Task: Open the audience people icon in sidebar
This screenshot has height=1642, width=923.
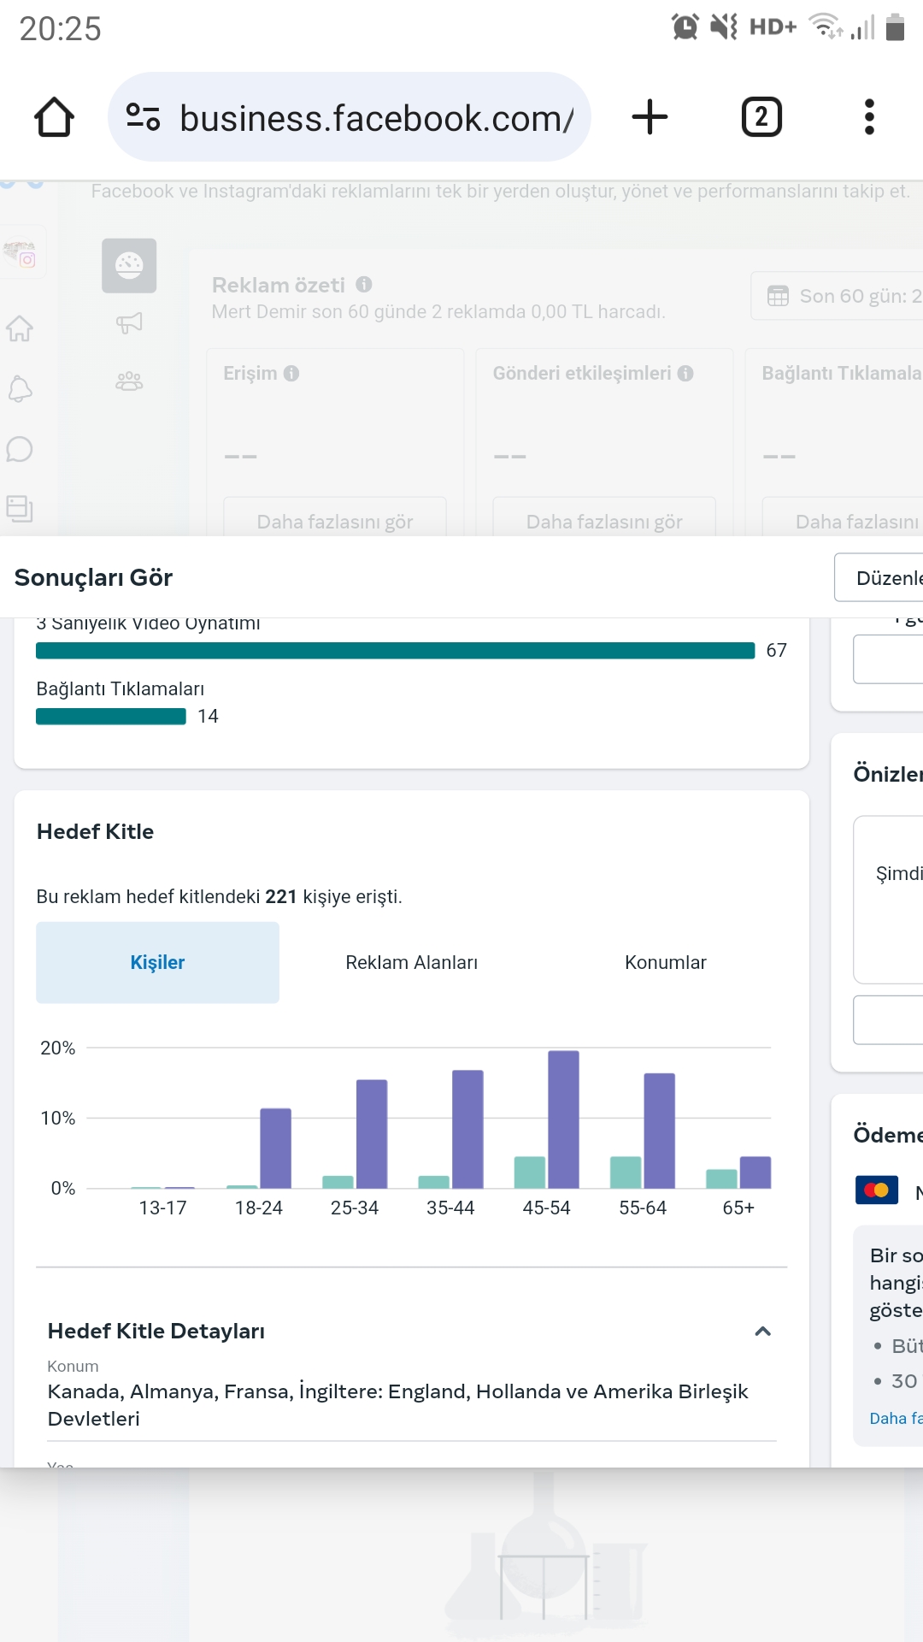Action: (x=129, y=381)
